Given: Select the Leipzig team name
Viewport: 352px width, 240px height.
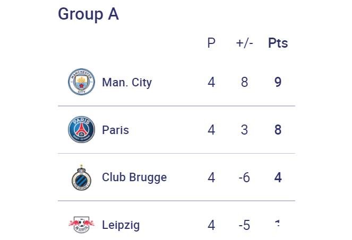Looking at the screenshot, I should [121, 225].
